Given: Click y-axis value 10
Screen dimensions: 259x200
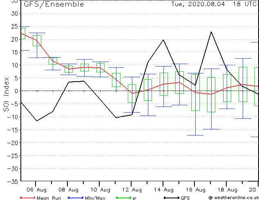Looking at the screenshot, I should tap(15, 65).
